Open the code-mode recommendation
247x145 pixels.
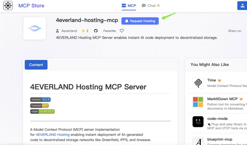217,119
